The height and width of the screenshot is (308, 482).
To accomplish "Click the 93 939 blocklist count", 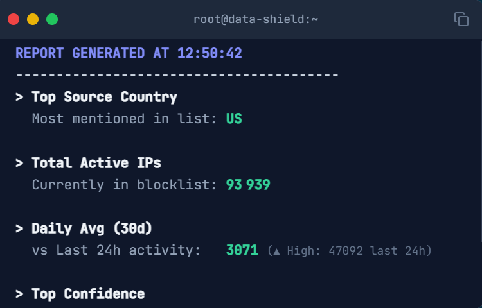I will (x=248, y=185).
